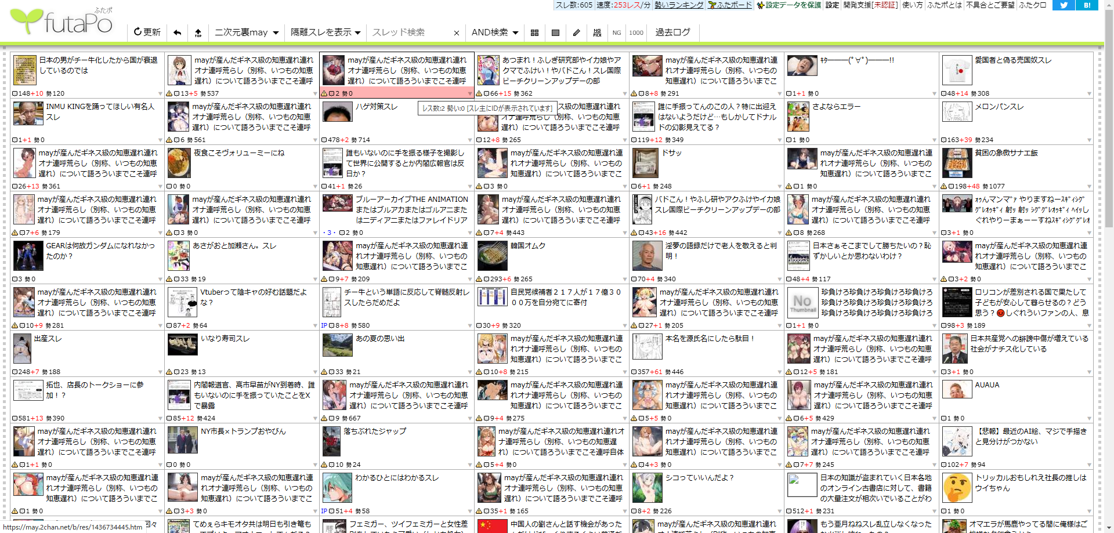
Task: Focus the スレッド検索 search field
Action: pyautogui.click(x=410, y=32)
